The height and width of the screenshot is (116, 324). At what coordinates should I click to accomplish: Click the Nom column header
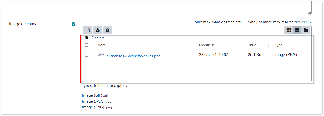102,45
